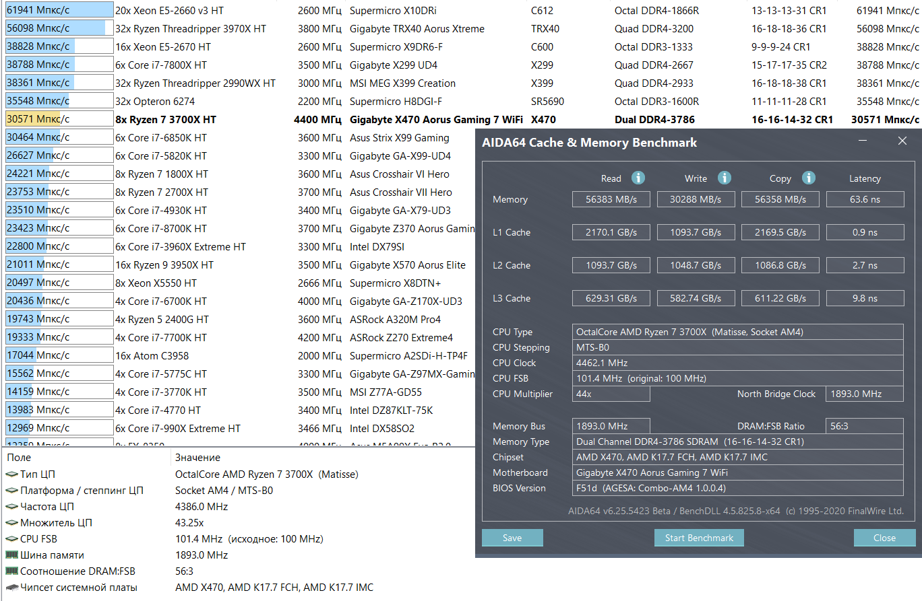
Task: Save the benchmark results
Action: (512, 538)
